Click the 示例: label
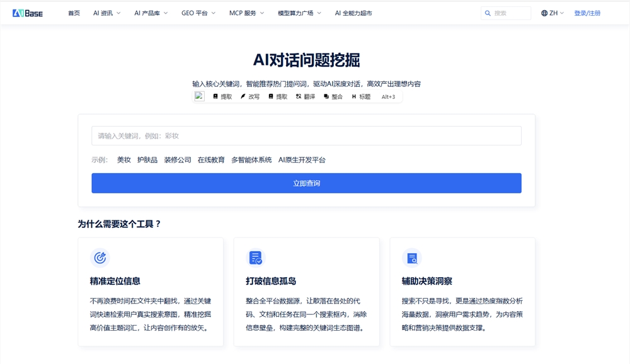 pyautogui.click(x=100, y=160)
